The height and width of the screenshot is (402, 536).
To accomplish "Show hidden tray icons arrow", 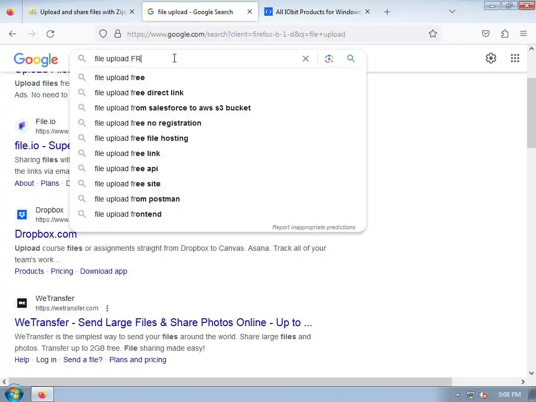I will tap(457, 395).
